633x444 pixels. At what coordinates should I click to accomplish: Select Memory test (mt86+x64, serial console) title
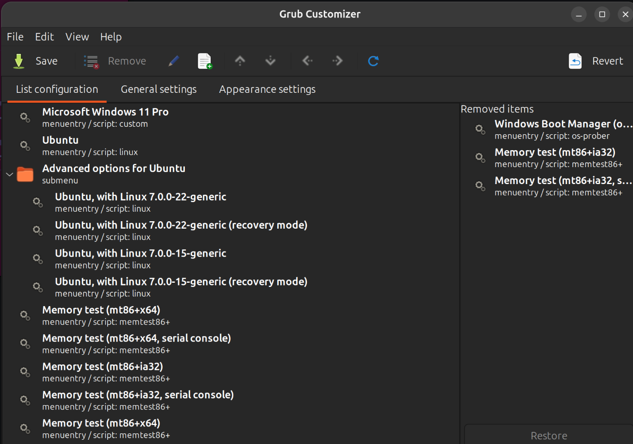136,338
